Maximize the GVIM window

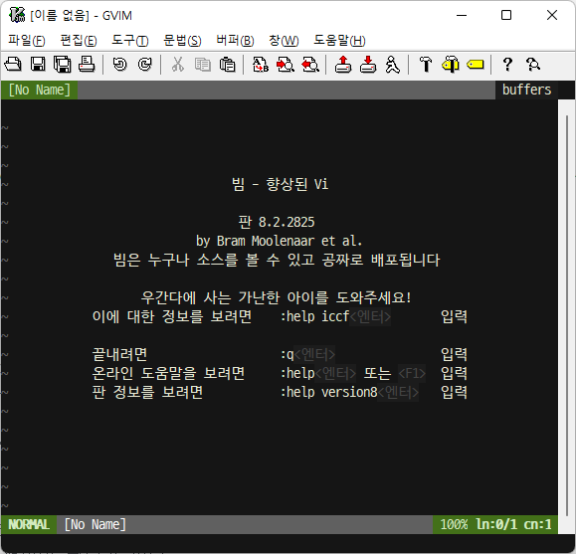pyautogui.click(x=506, y=15)
